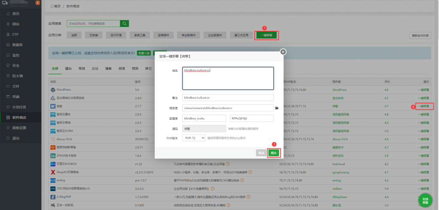
Task: Click 一键部署 link in emlog row
Action: pyautogui.click(x=423, y=180)
